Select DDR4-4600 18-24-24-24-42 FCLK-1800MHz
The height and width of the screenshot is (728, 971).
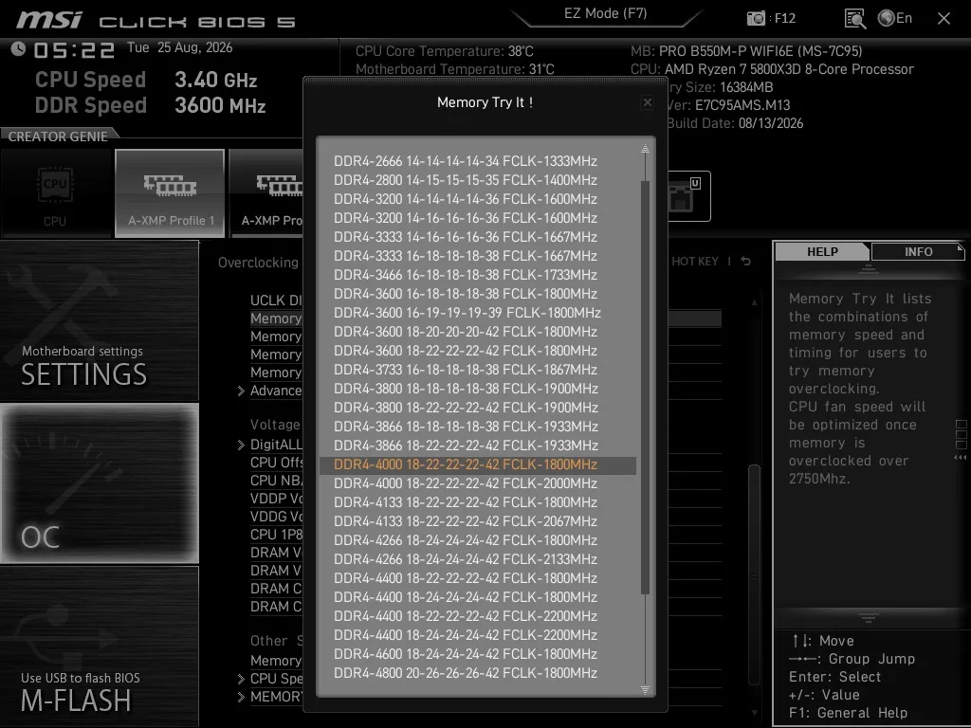click(x=465, y=654)
